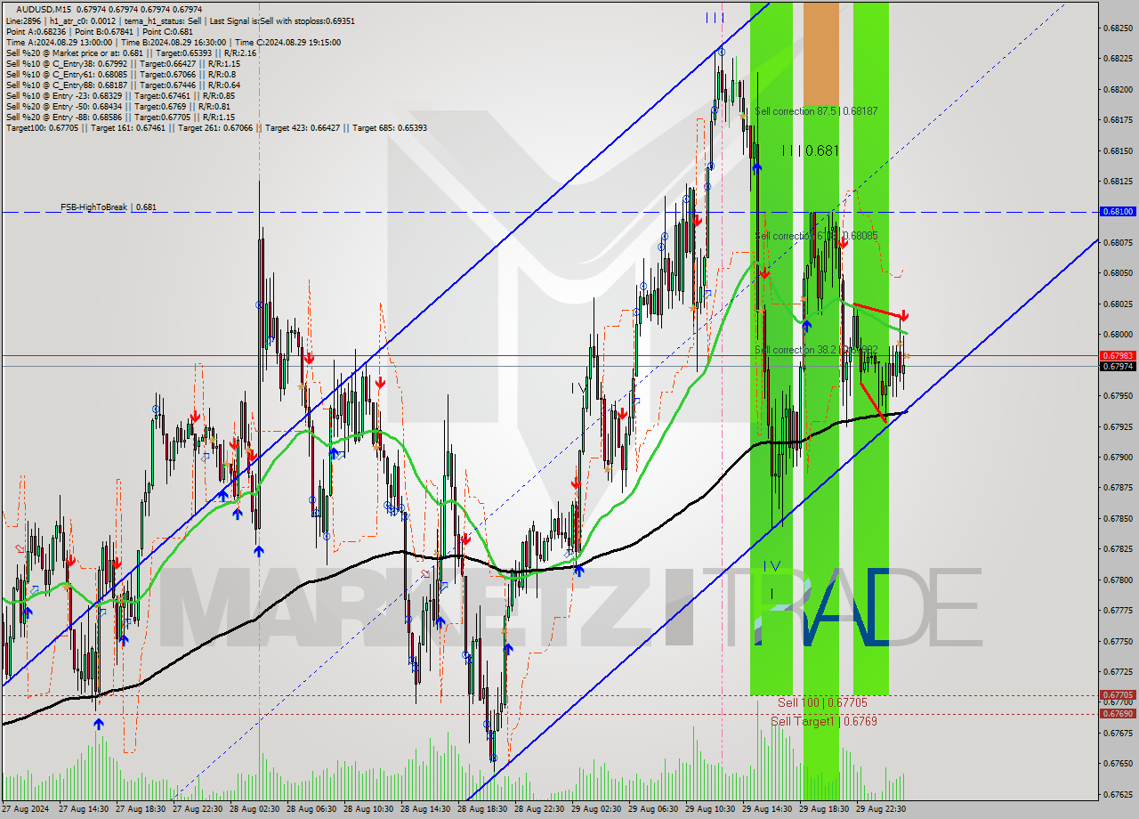
Task: Select the 'Sell %10 @ C_Entry61' line
Action: (x=121, y=74)
